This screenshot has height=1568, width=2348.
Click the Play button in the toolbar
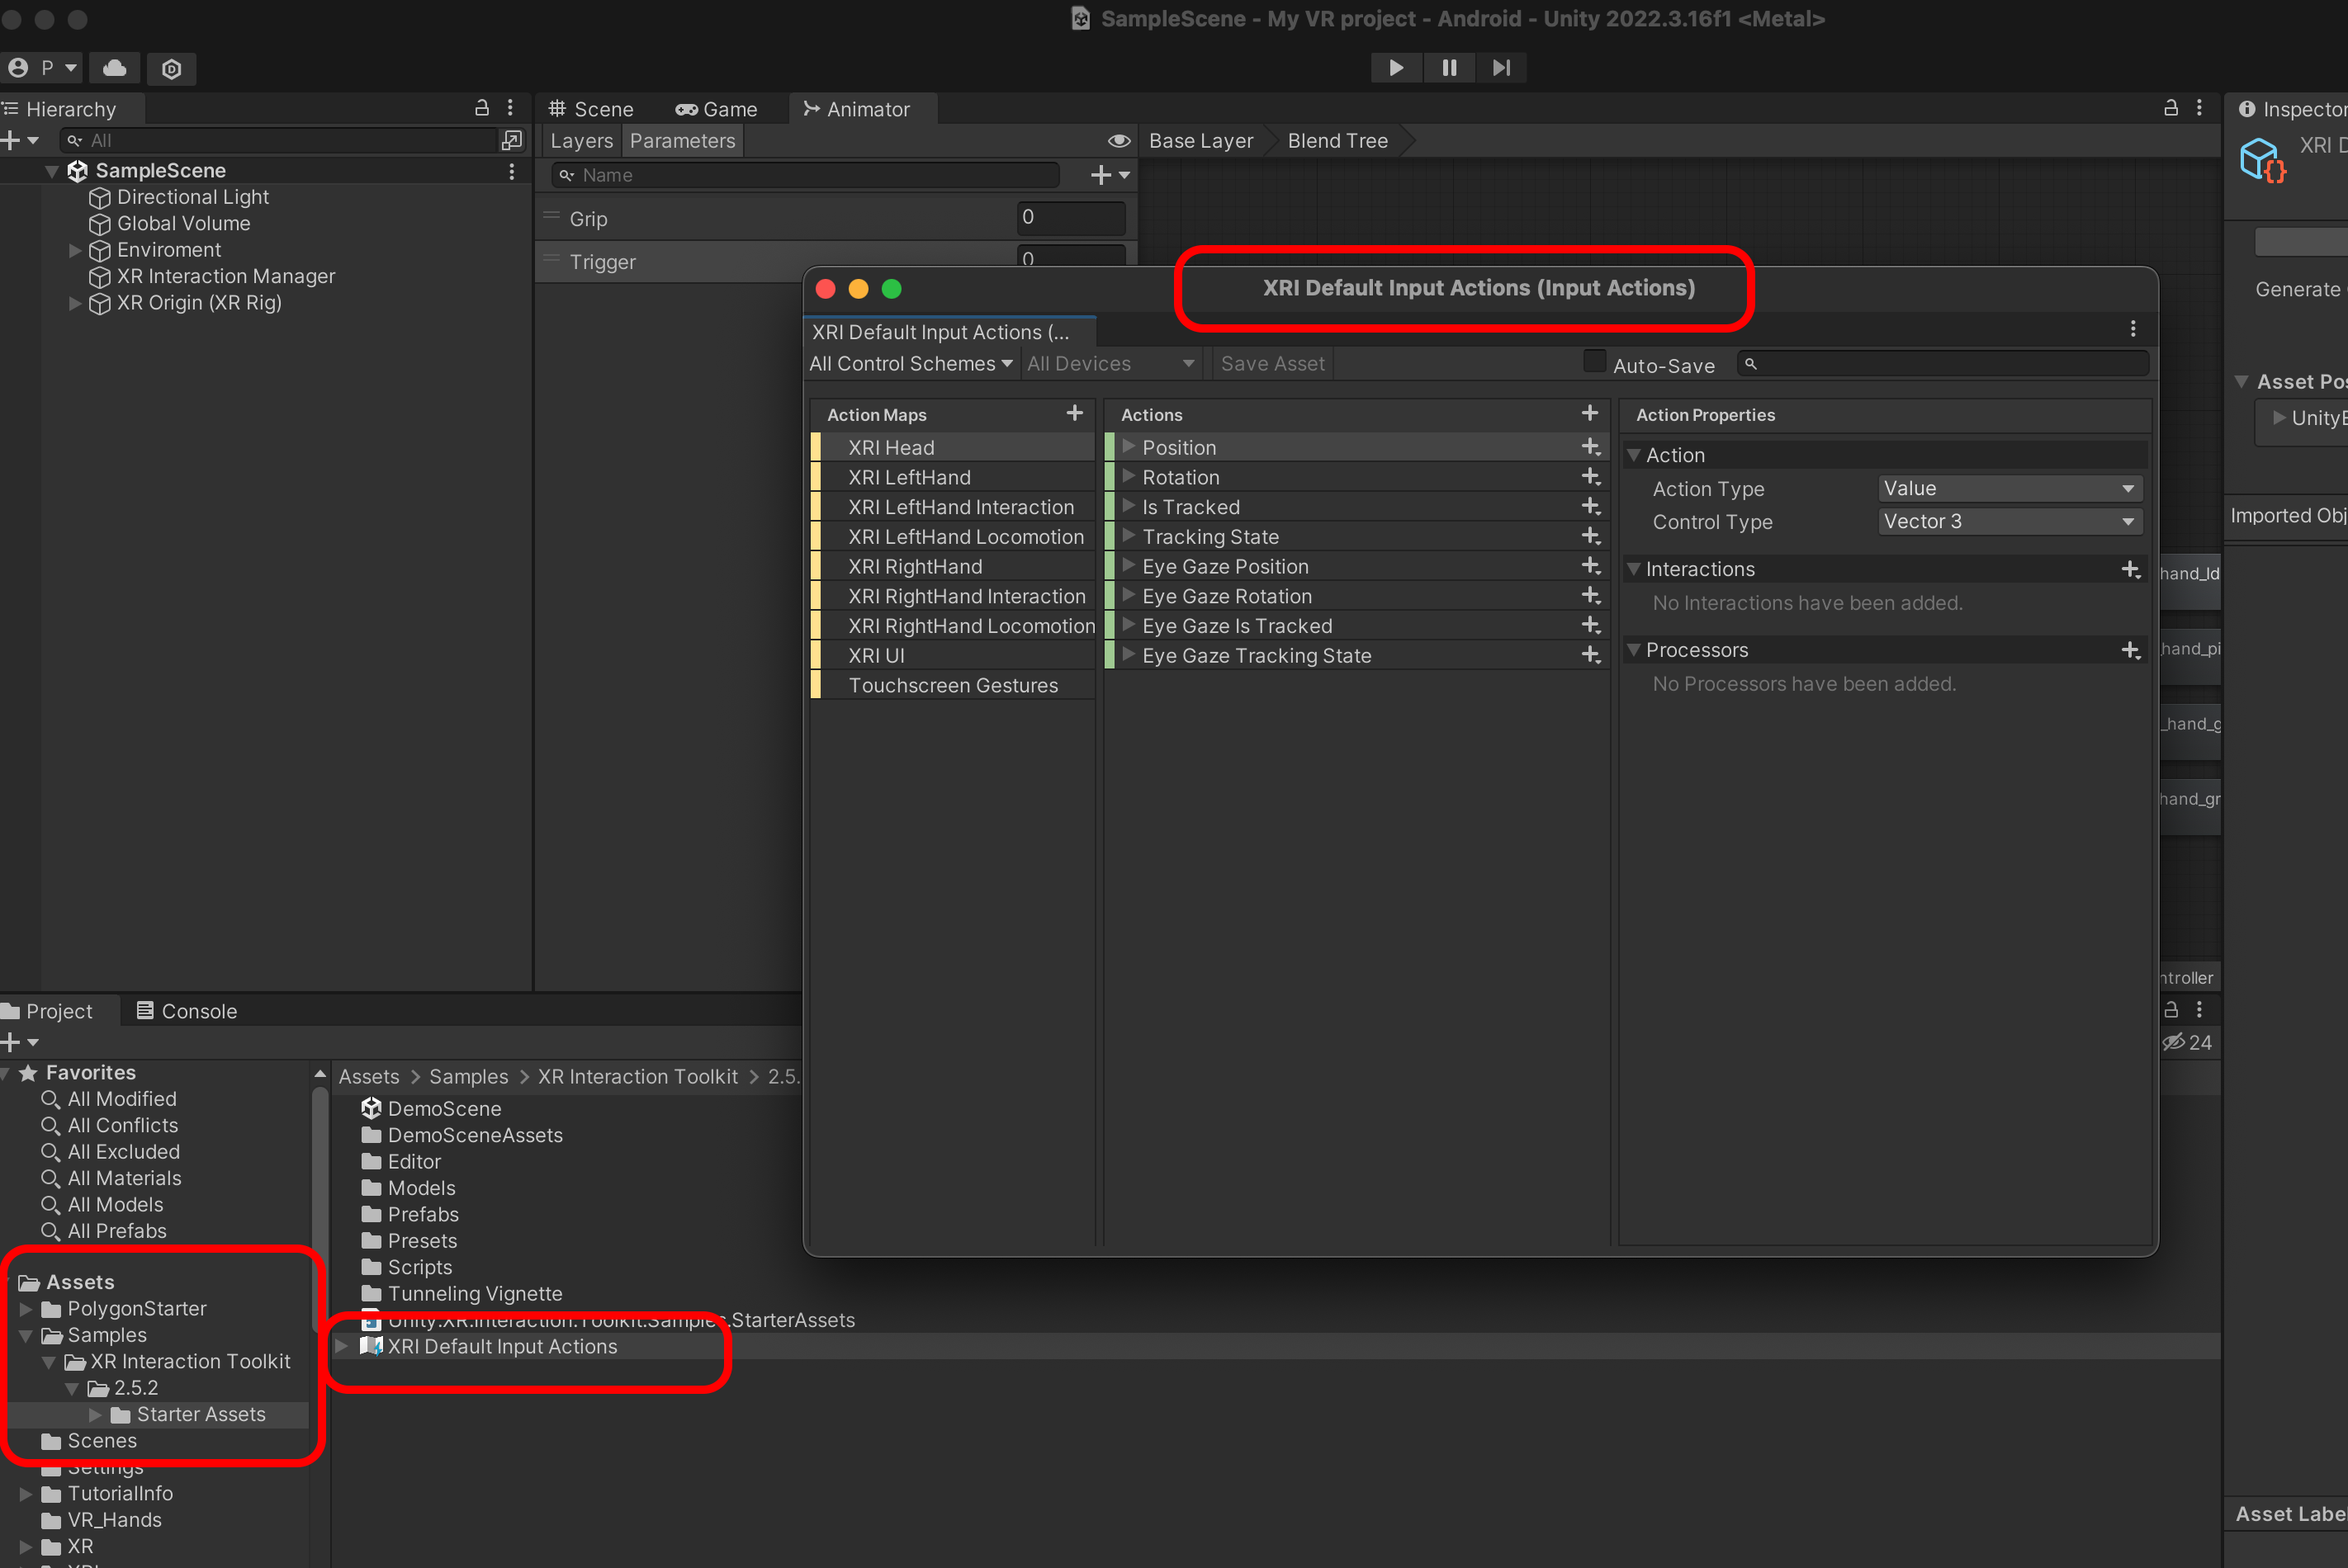click(x=1395, y=67)
